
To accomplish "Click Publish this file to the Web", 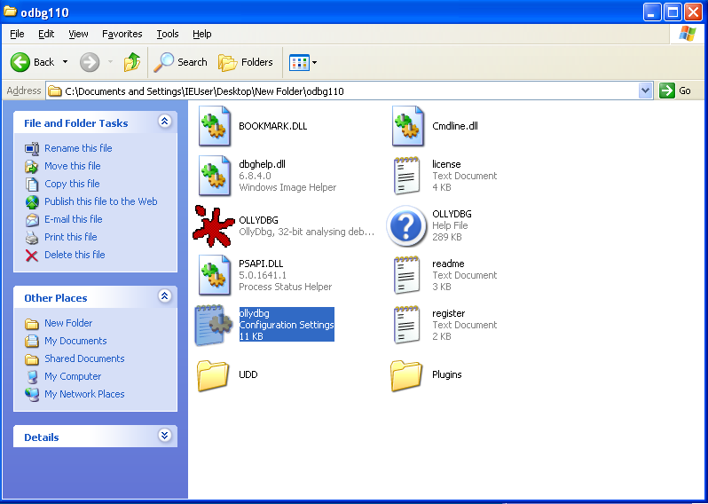I will (100, 201).
